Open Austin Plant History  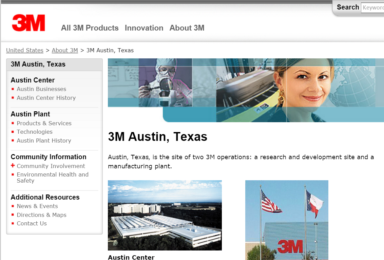coord(44,141)
